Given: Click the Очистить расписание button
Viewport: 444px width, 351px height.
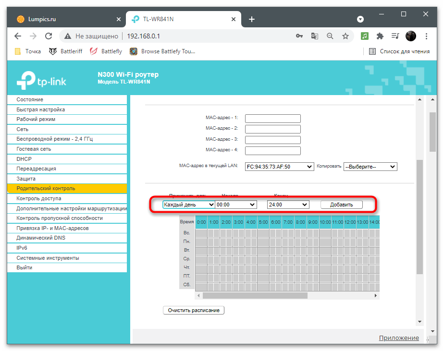Looking at the screenshot, I should coord(194,310).
